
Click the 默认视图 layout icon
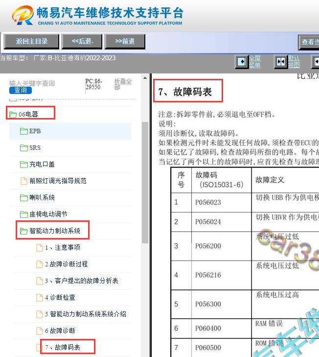[281, 62]
